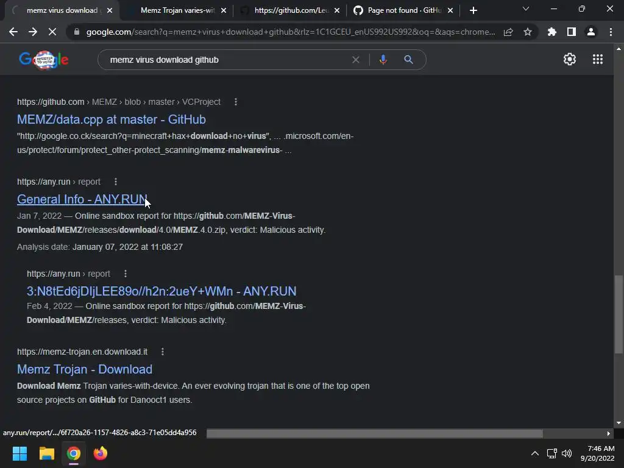Image resolution: width=624 pixels, height=468 pixels.
Task: Open options for the github.com MEMZ result
Action: pyautogui.click(x=236, y=102)
